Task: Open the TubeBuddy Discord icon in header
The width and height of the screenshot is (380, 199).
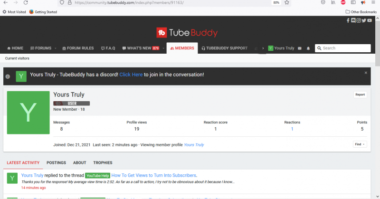Action: 353,20
